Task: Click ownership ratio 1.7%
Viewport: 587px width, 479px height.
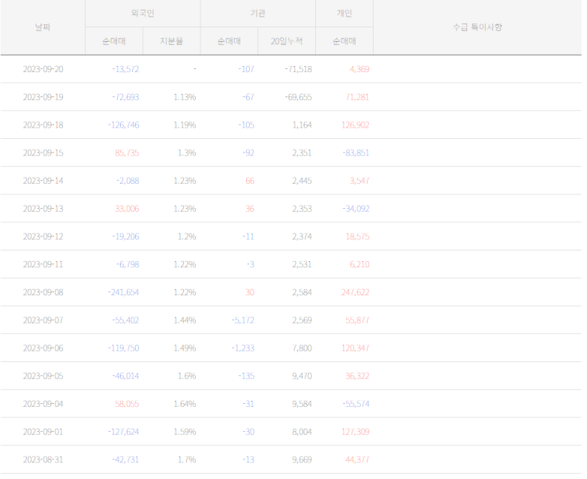Action: (x=187, y=459)
